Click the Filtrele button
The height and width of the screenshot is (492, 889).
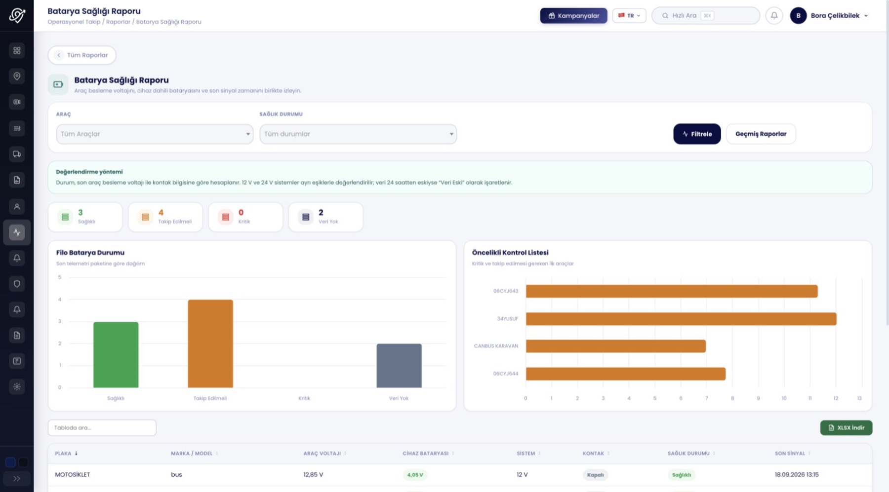(697, 134)
